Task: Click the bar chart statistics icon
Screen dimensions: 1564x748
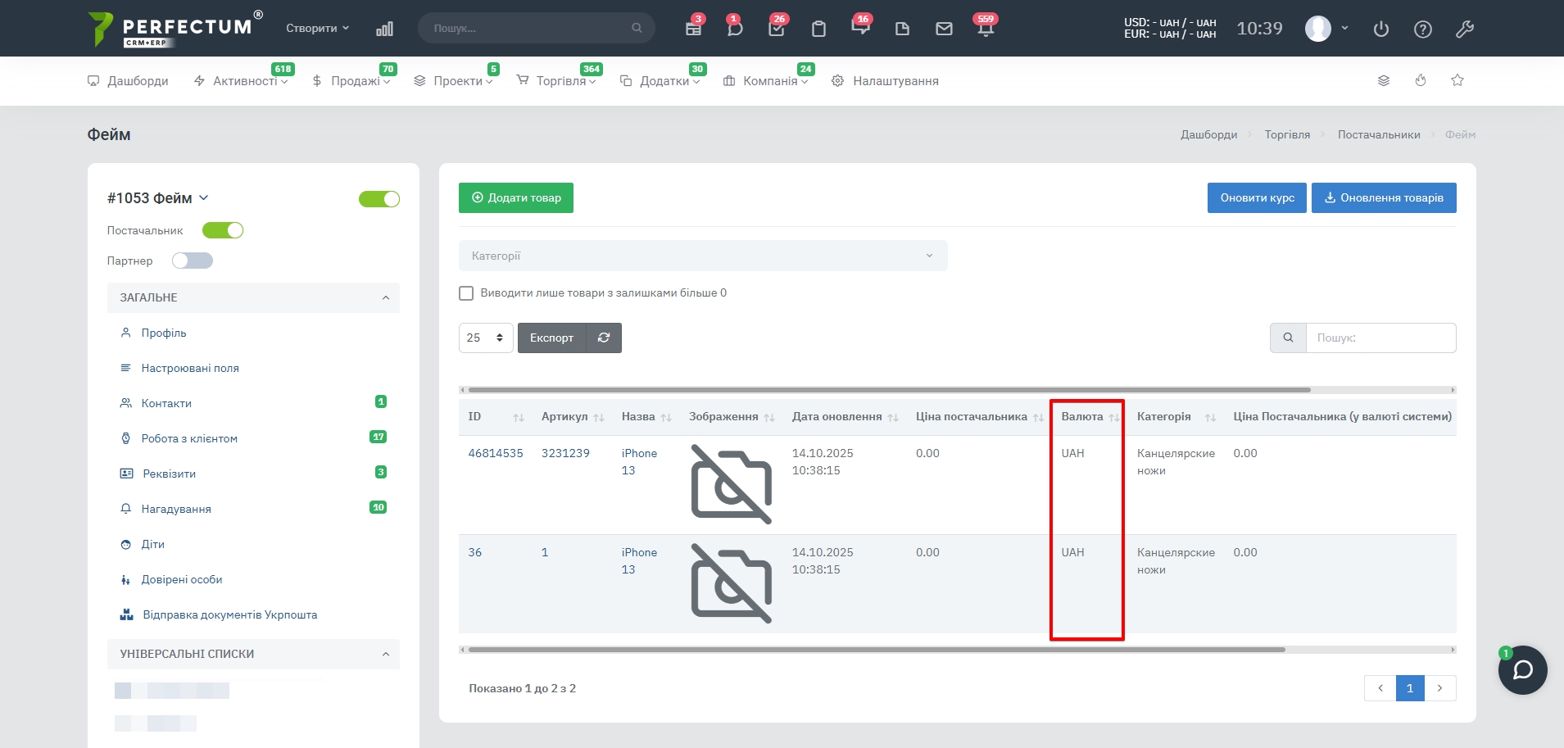Action: point(384,29)
